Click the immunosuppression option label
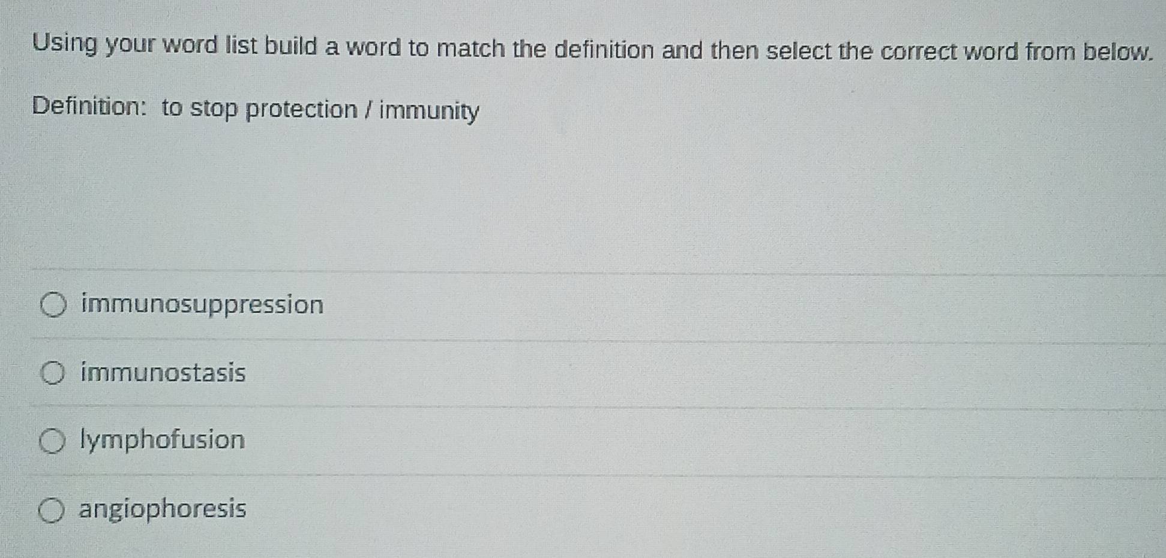 [x=202, y=306]
